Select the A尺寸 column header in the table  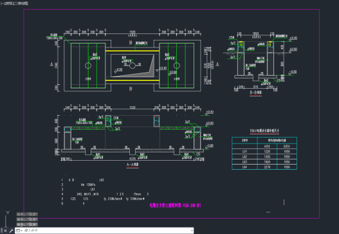click(267, 147)
